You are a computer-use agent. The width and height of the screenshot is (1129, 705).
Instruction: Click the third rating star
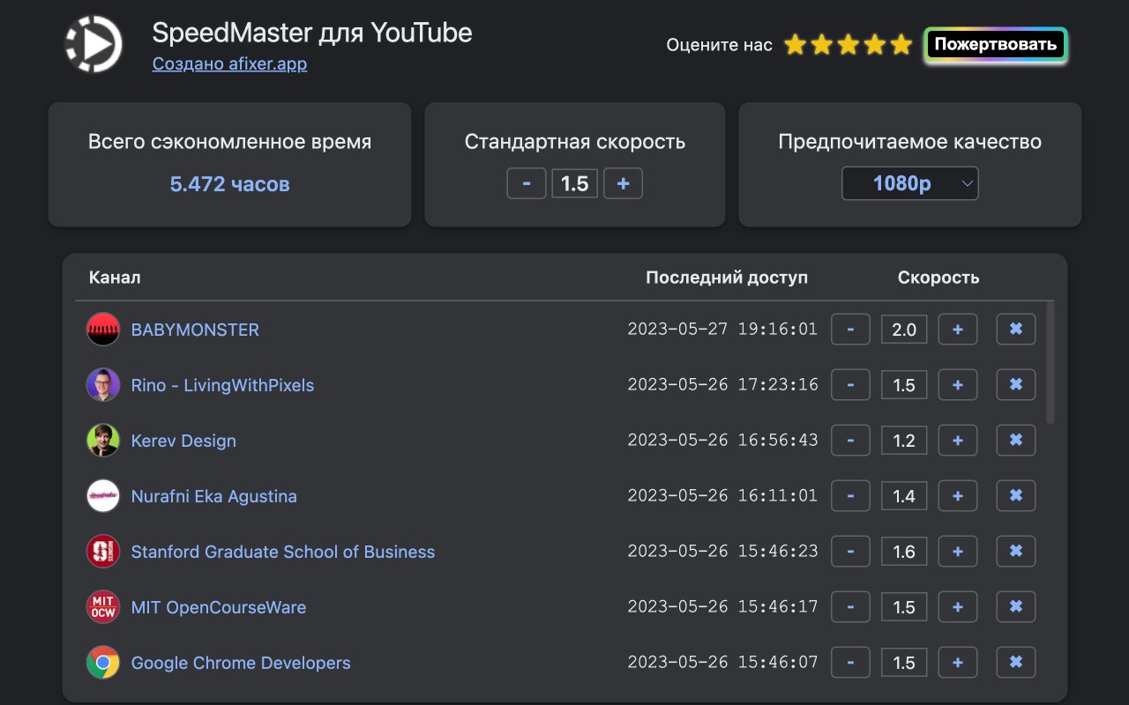[848, 45]
